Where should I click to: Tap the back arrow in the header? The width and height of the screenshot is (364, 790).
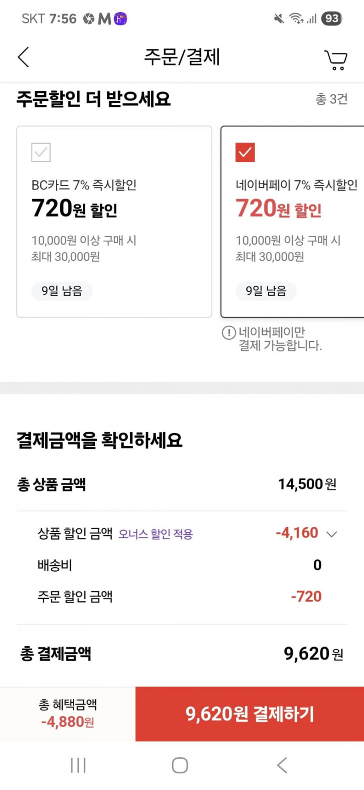24,57
